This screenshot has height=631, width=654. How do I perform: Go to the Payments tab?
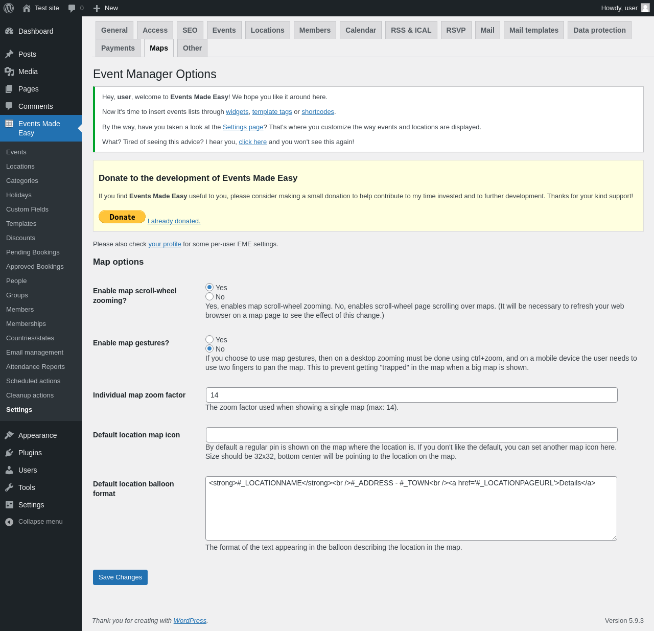[x=118, y=48]
